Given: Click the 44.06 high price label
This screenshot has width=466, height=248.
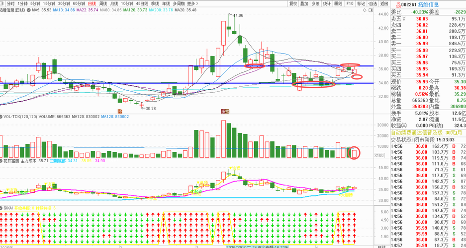Looking at the screenshot, I should pyautogui.click(x=239, y=15).
